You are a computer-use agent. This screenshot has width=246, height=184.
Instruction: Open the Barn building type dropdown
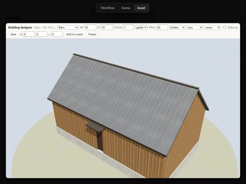click(x=68, y=27)
